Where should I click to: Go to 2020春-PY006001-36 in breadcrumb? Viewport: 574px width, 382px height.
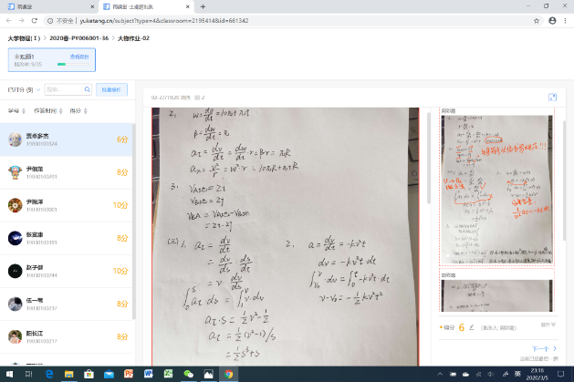click(x=78, y=38)
